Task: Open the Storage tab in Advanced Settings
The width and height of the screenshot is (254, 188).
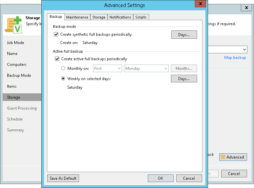Action: point(99,17)
